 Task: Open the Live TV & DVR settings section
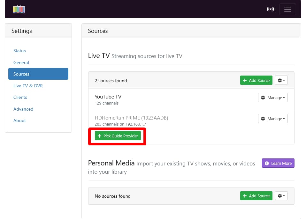(28, 85)
